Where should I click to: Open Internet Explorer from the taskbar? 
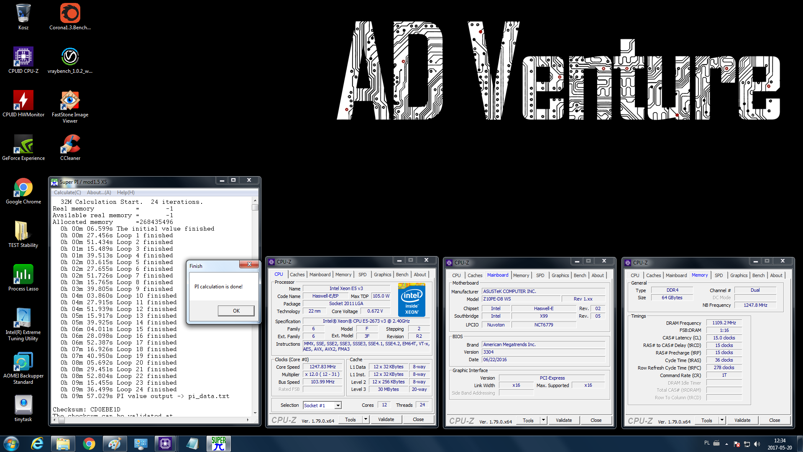[37, 444]
